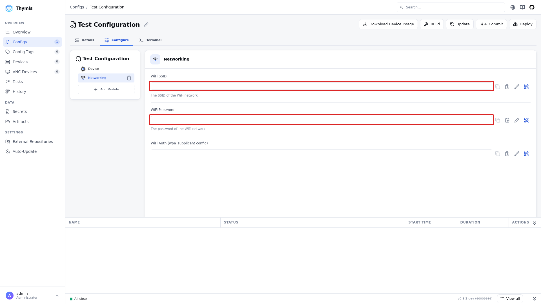Edit the WiFi Auth setting with pencil

tap(517, 154)
